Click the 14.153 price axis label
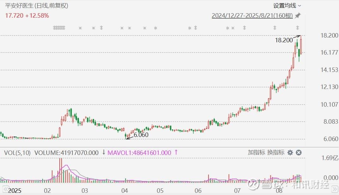The height and width of the screenshot is (195, 339). (x=329, y=70)
